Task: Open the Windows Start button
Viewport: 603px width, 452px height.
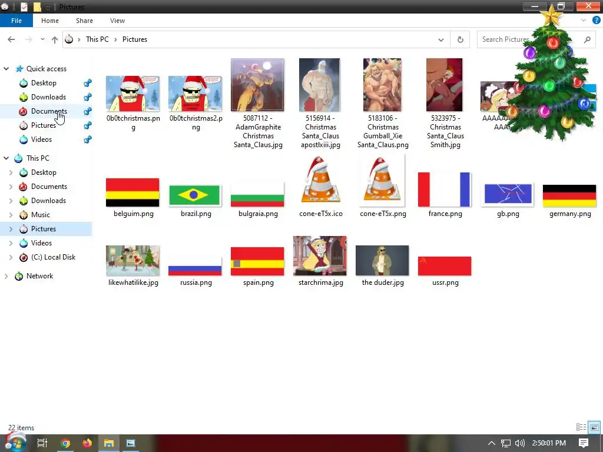Action: coord(15,443)
